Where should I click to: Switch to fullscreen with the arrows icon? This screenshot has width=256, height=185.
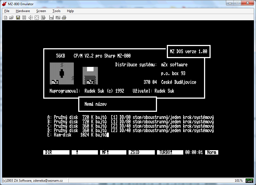coord(37,18)
